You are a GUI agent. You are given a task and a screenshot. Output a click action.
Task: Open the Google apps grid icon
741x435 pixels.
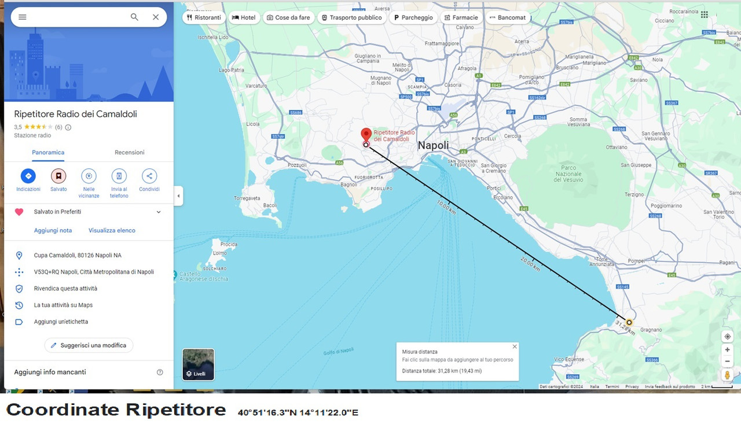(x=705, y=14)
